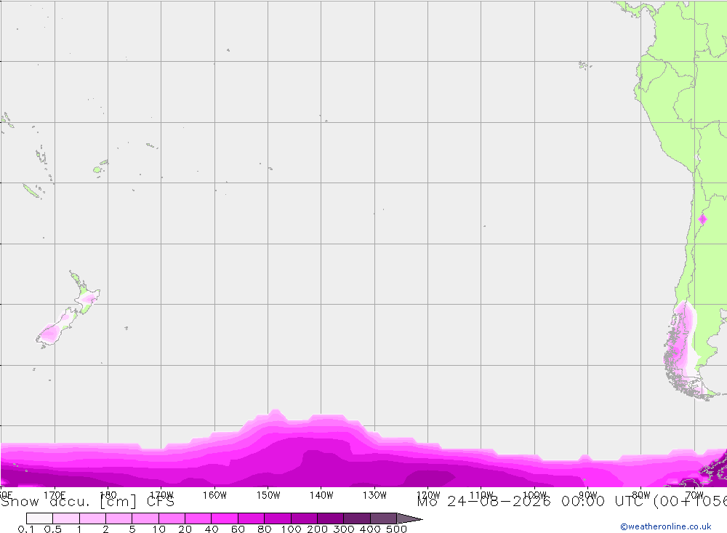The height and width of the screenshot is (533, 727).
Task: Click the legend value label '500'
Action: 396,529
